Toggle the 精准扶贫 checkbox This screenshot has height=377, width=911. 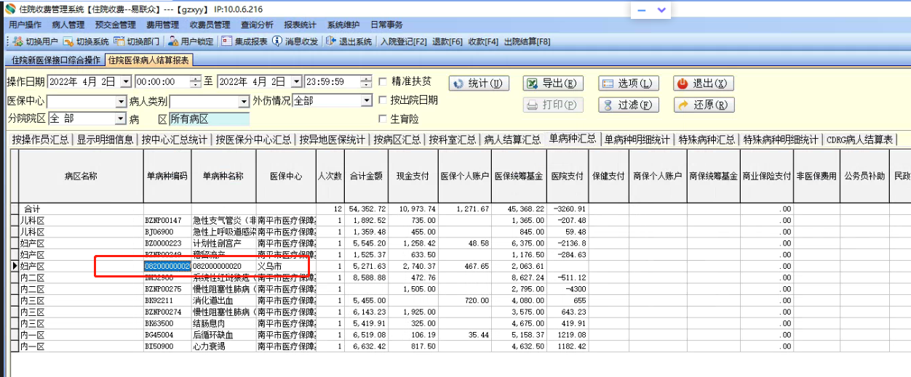tap(383, 81)
